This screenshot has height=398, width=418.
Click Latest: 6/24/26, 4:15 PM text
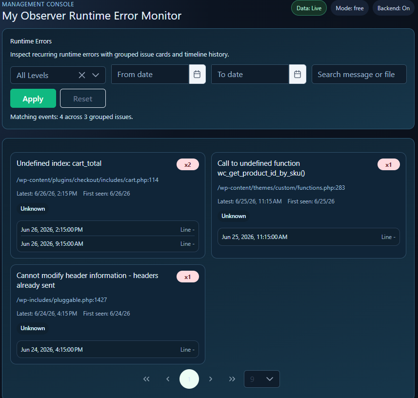(47, 314)
